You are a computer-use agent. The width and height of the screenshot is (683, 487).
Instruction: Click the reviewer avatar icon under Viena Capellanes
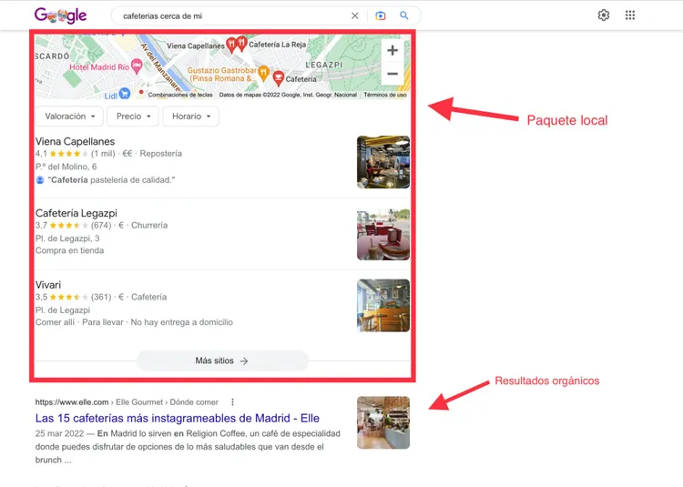[x=40, y=179]
